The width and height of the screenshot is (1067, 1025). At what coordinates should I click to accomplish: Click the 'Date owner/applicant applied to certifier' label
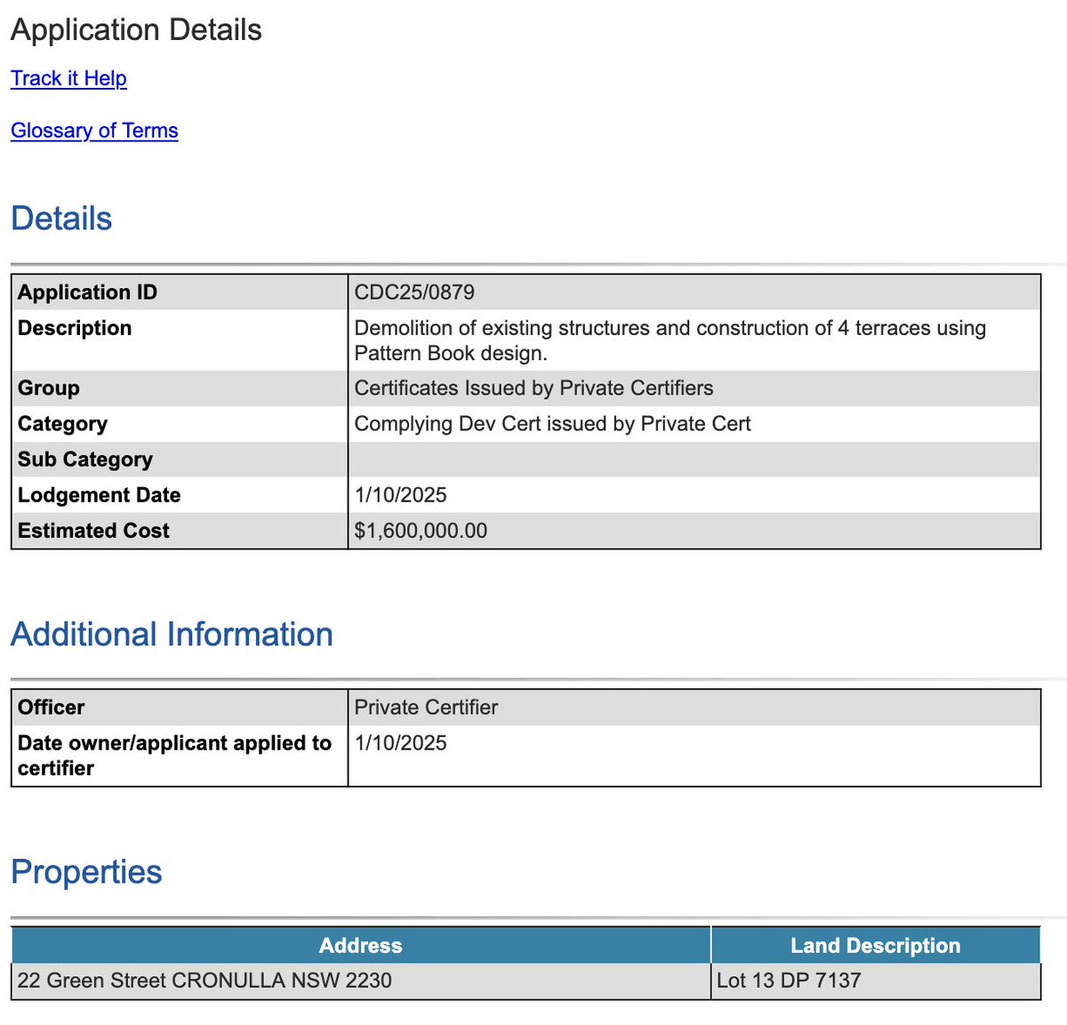pyautogui.click(x=174, y=756)
